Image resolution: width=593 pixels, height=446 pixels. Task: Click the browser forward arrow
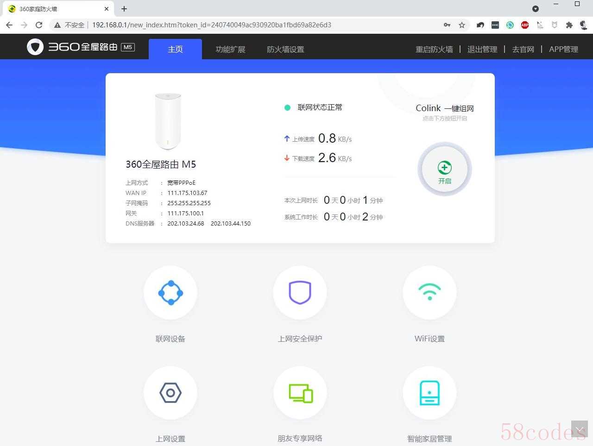click(24, 25)
